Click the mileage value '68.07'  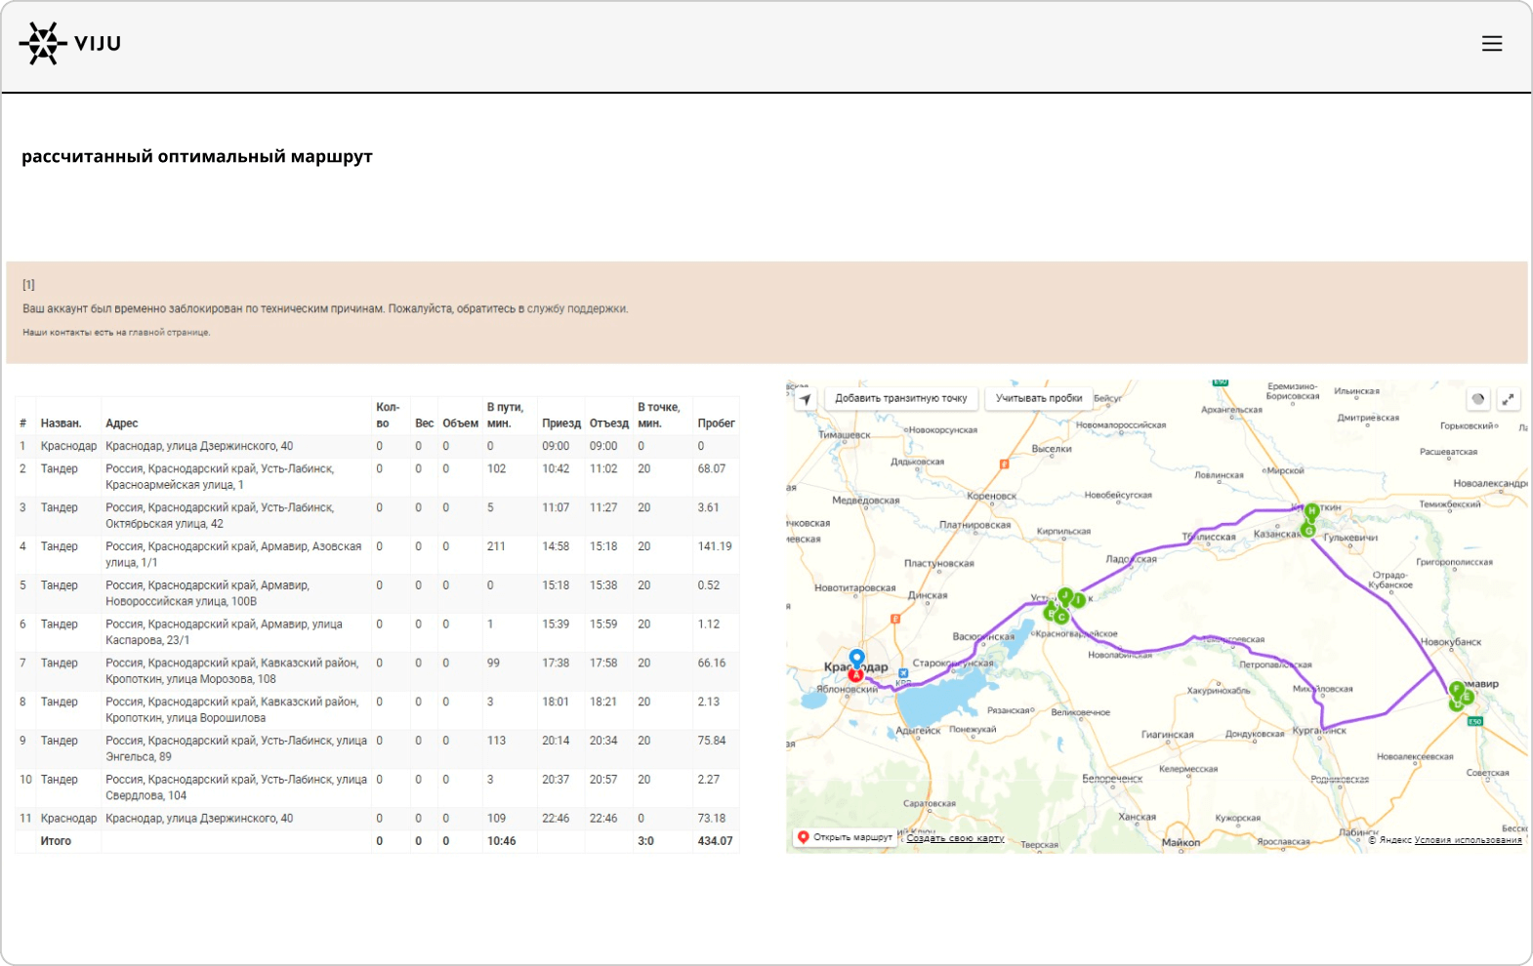tap(711, 469)
